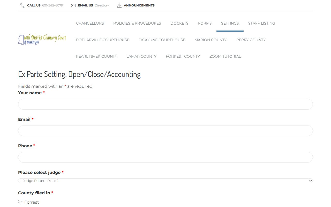Click the phone number 601-545-6079

click(x=52, y=5)
